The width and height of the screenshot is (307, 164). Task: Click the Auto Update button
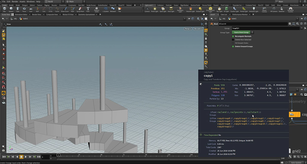pos(296,163)
